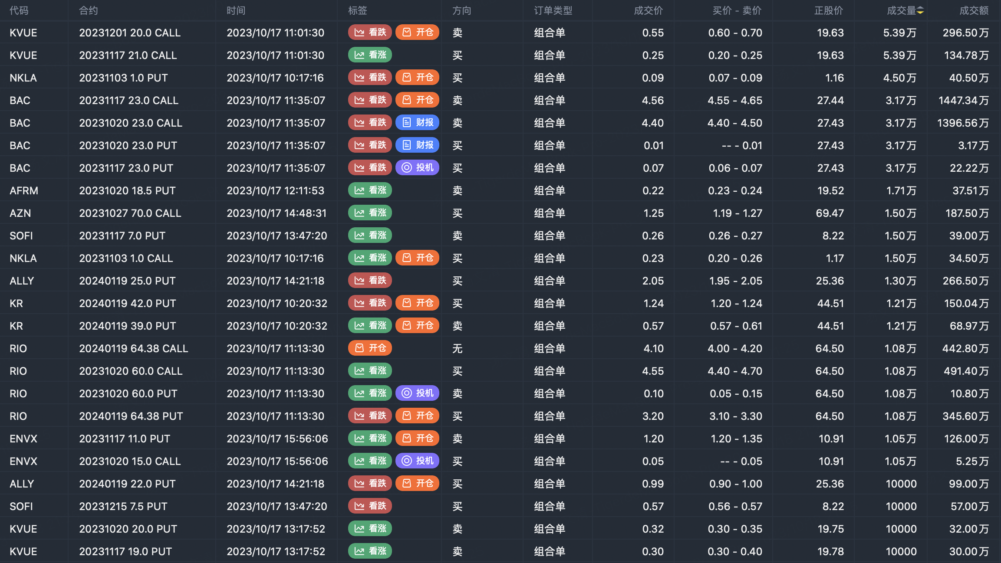The image size is (1001, 563).
Task: Click the 看涨 tag on SOFI 20231117 7.0 PUT
Action: coord(370,236)
